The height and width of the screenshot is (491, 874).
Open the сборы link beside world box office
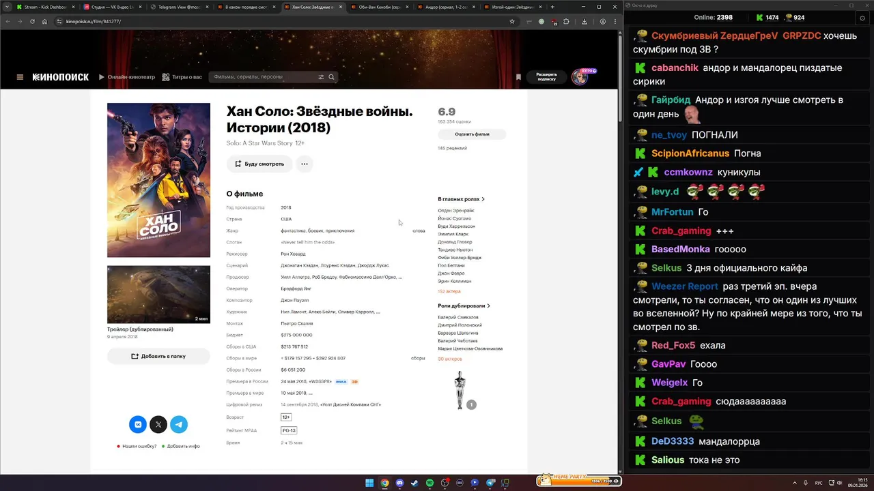418,358
